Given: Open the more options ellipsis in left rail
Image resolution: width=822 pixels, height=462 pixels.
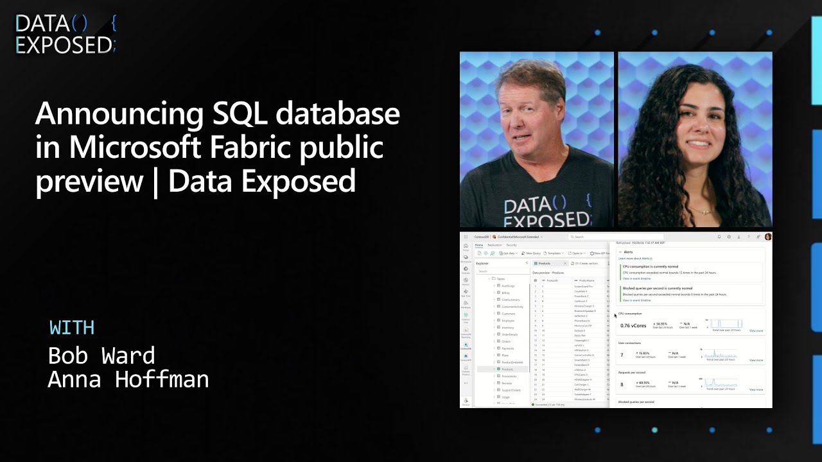Looking at the screenshot, I should click(466, 383).
